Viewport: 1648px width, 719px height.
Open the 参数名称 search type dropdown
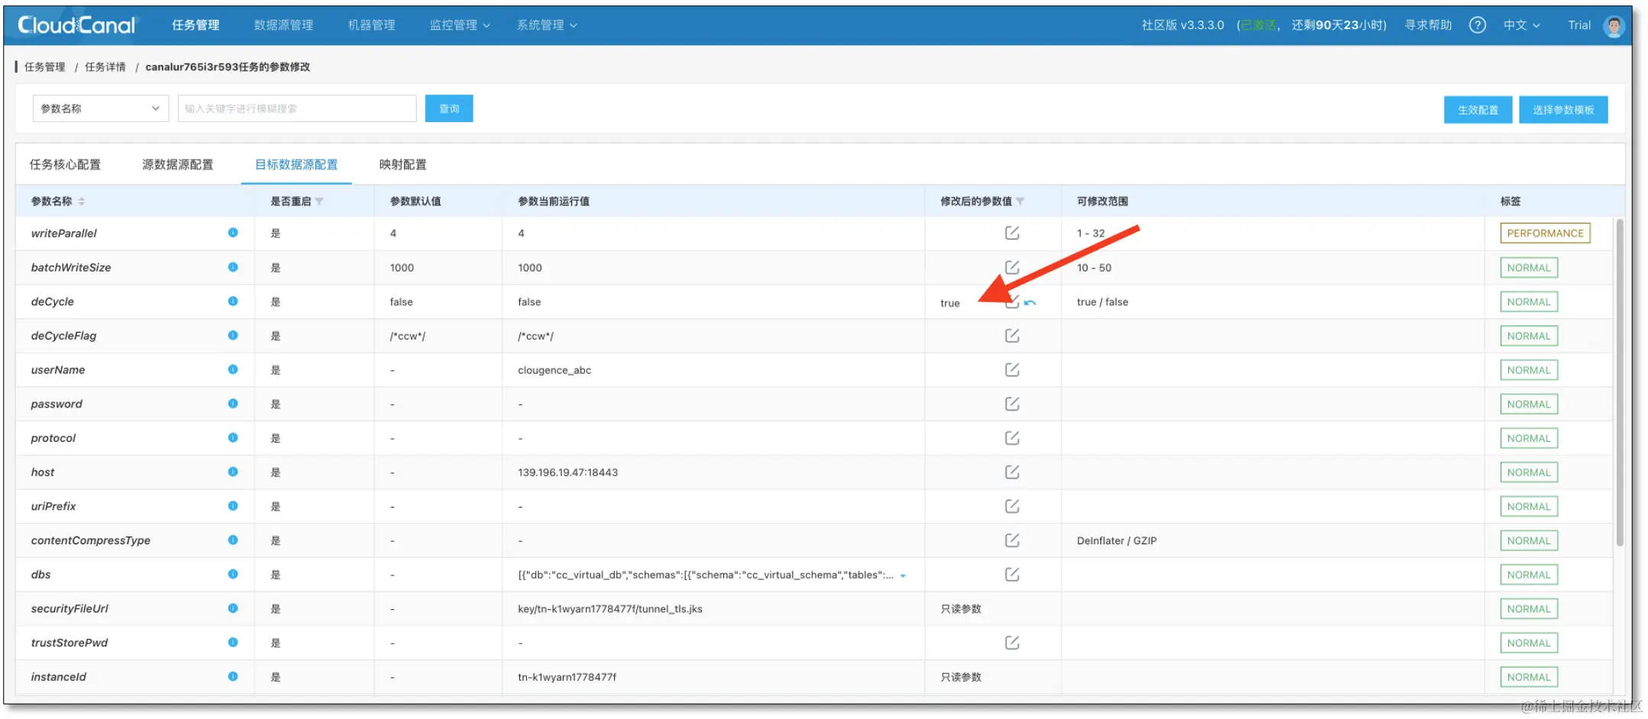[100, 108]
